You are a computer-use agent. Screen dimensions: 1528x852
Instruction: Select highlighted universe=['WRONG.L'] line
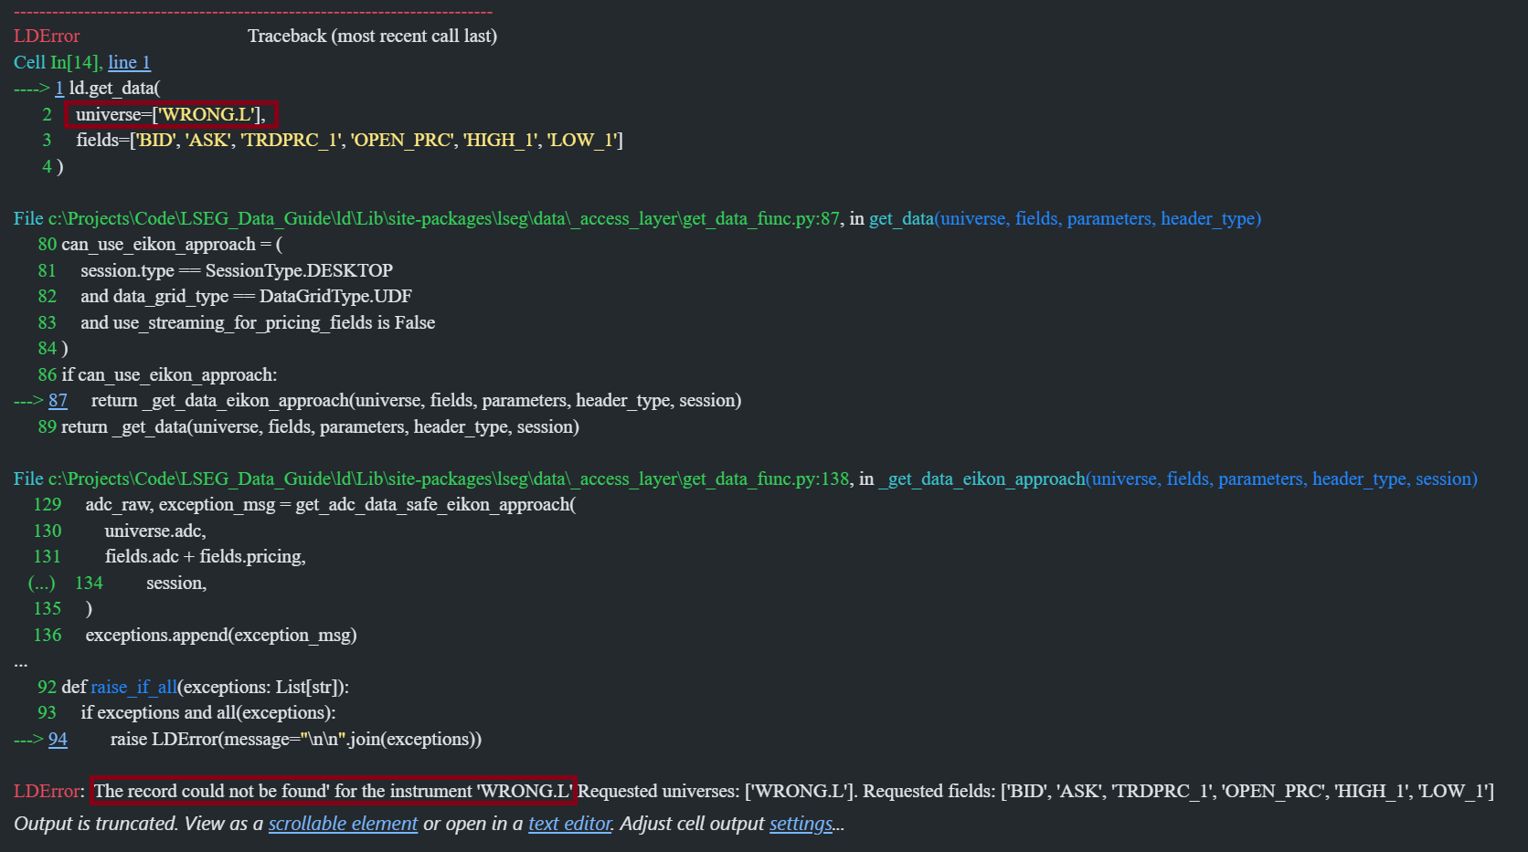tap(171, 114)
